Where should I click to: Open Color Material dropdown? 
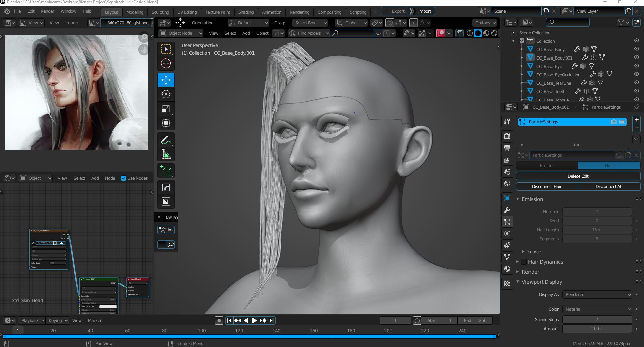click(x=597, y=309)
